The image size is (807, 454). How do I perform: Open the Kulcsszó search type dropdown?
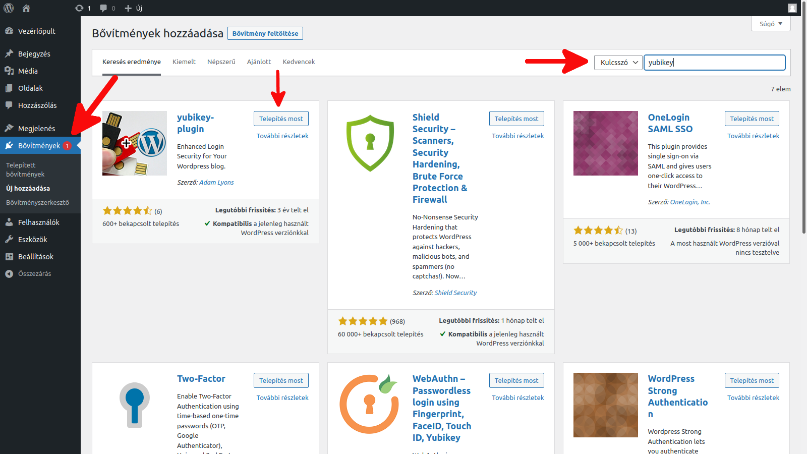[x=618, y=63]
